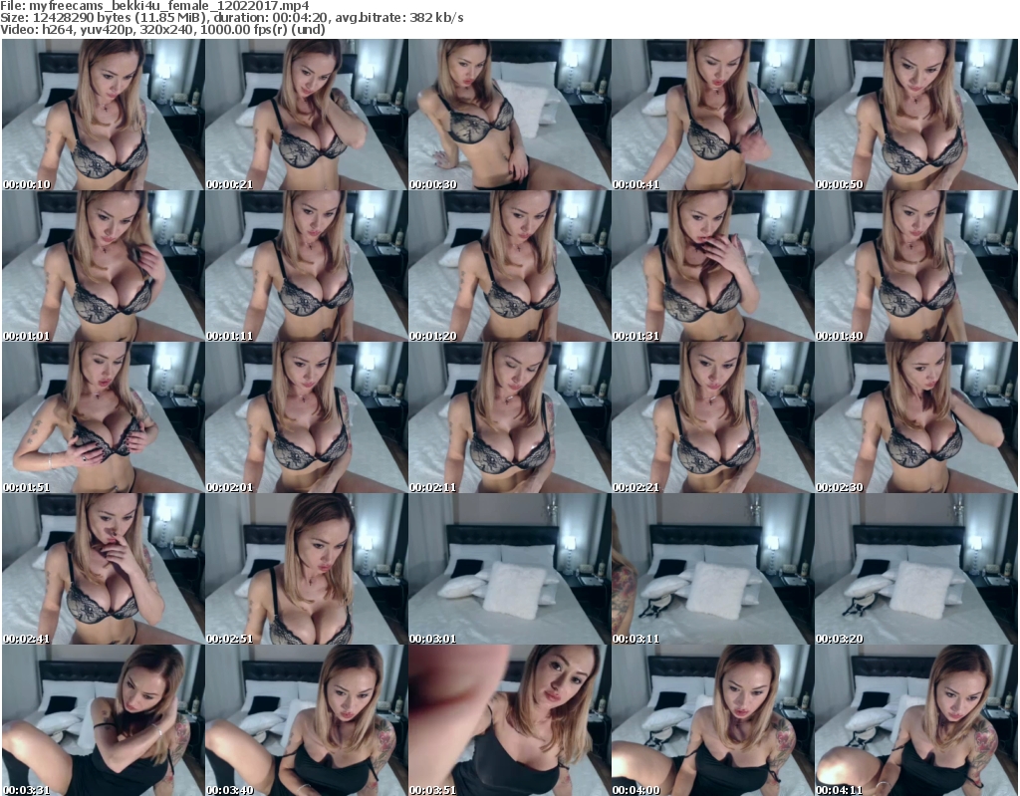This screenshot has height=796, width=1020.
Task: Click the empty-bed frame marked 00:03:01
Action: click(509, 569)
